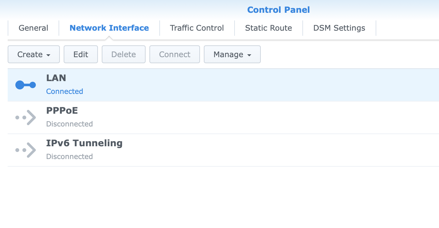Click the LAN connected status icon

pyautogui.click(x=26, y=85)
